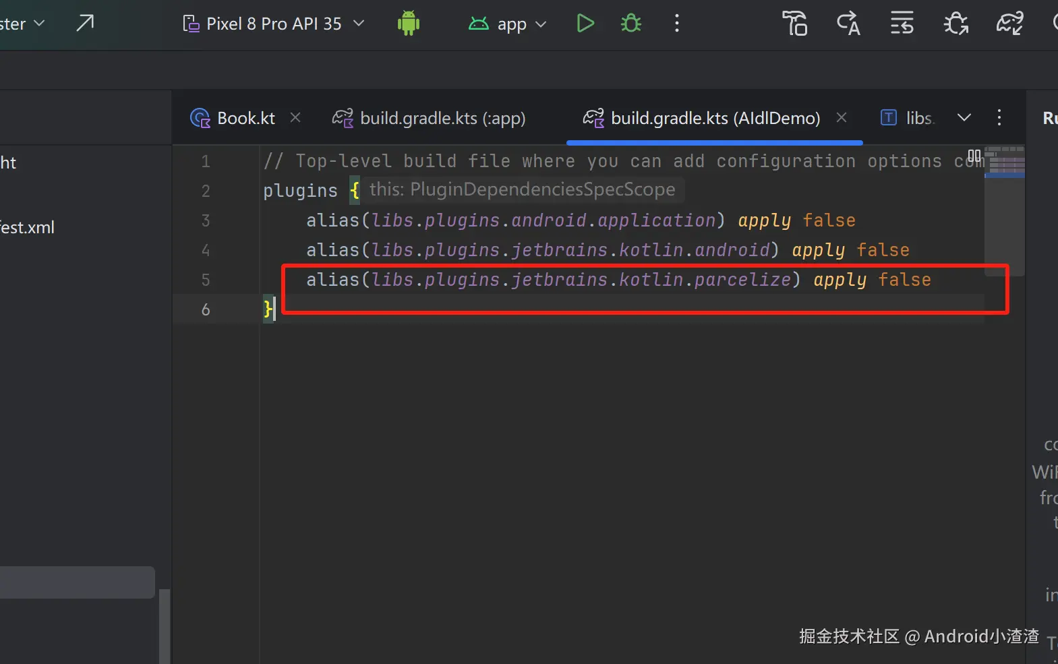Click the project panel vertical scrollbar
This screenshot has width=1058, height=664.
coord(165,626)
